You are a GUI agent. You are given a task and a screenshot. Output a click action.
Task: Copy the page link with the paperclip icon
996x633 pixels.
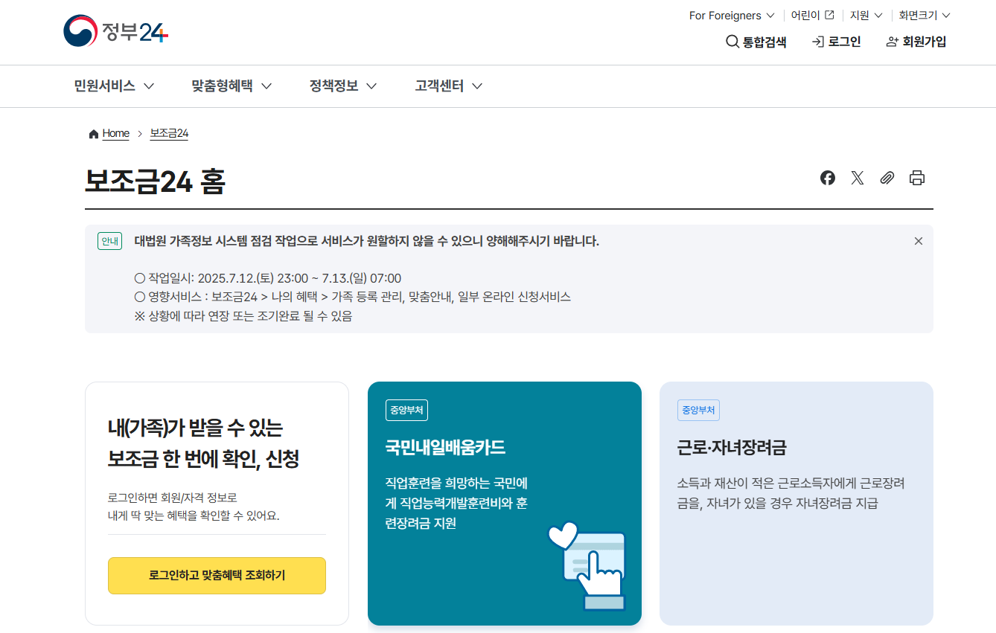tap(887, 178)
